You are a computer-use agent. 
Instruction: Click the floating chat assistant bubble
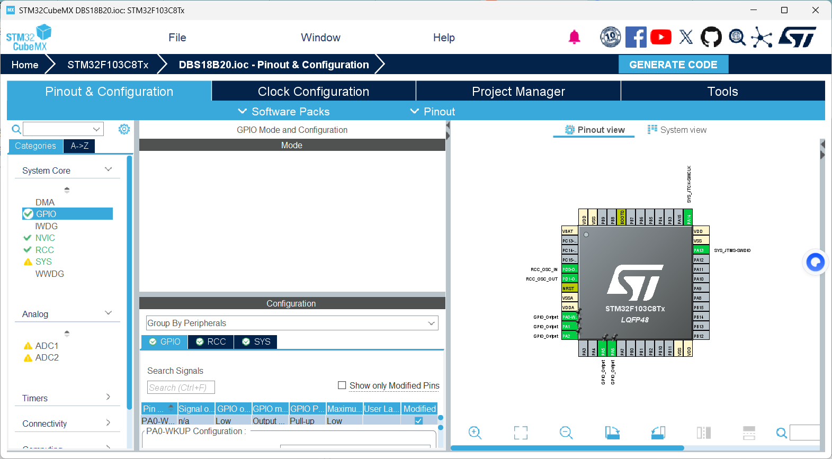[815, 262]
